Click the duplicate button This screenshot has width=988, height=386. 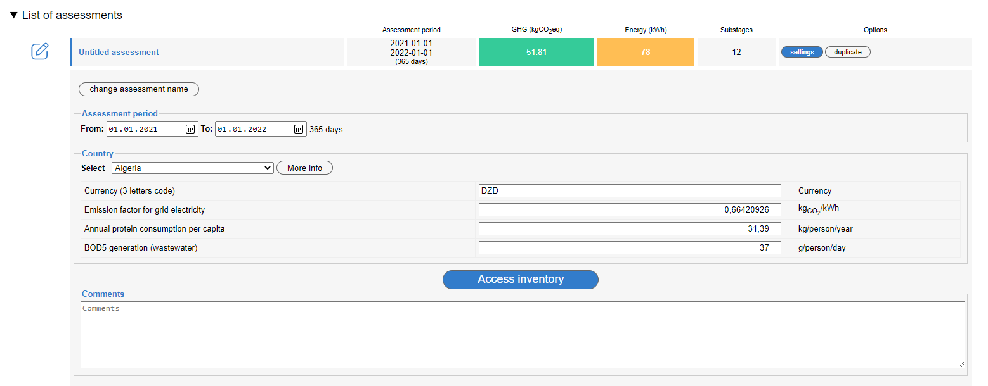tap(848, 52)
